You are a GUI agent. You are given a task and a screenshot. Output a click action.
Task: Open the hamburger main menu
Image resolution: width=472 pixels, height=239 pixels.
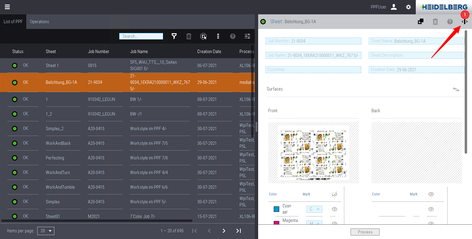tap(7, 7)
